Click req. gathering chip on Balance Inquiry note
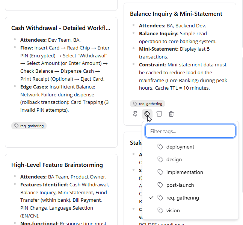The width and height of the screenshot is (243, 225). [148, 103]
